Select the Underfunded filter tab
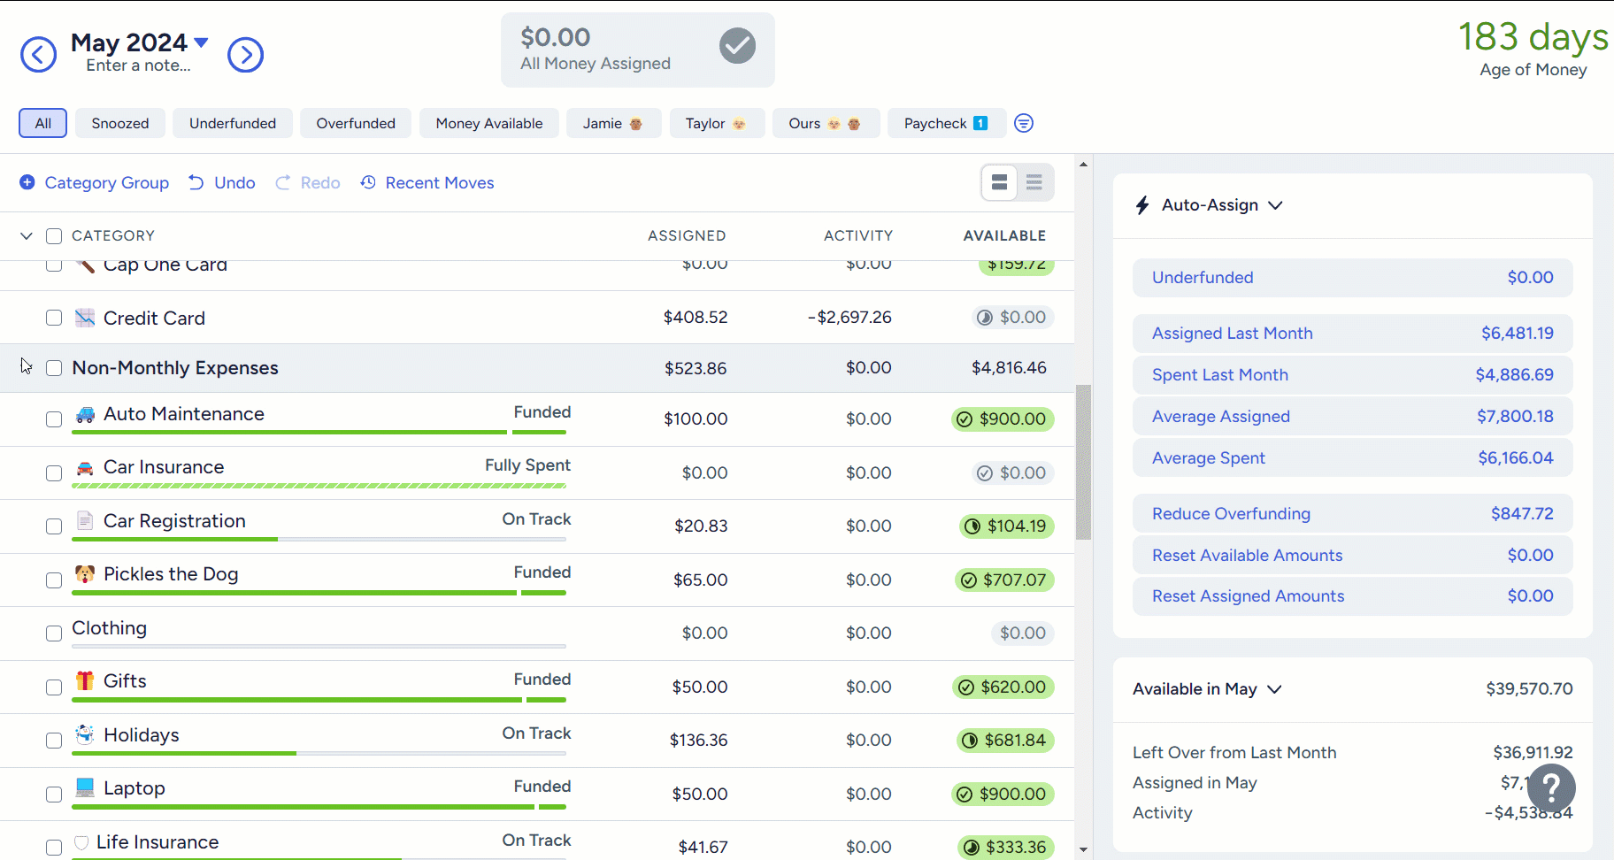The image size is (1614, 860). (x=233, y=123)
